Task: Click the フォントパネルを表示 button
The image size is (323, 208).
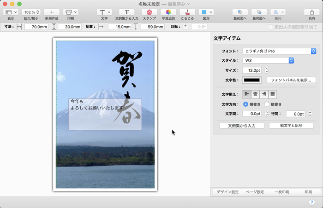Action: pyautogui.click(x=291, y=80)
